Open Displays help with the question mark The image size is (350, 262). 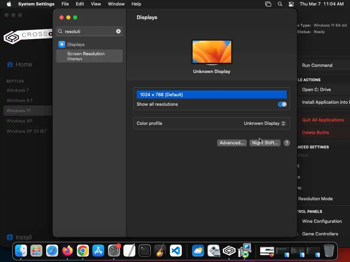(x=287, y=143)
